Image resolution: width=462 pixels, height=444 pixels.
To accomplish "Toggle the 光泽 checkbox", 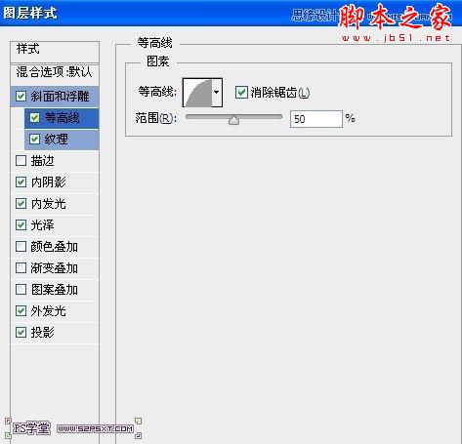I will click(x=21, y=225).
